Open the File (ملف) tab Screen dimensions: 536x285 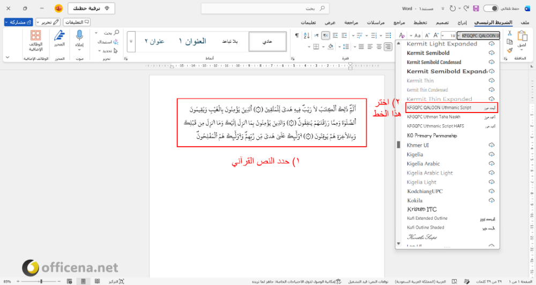tap(525, 22)
